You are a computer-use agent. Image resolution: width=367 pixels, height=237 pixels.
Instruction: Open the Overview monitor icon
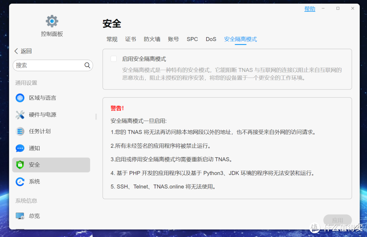[x=20, y=216]
